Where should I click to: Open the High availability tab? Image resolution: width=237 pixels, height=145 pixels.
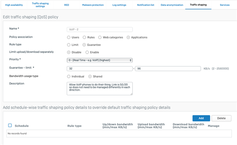(x=14, y=5)
